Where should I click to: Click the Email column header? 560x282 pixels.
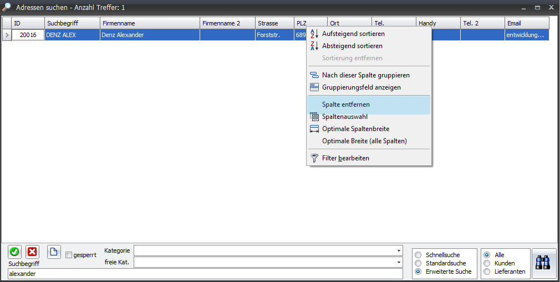click(x=526, y=23)
